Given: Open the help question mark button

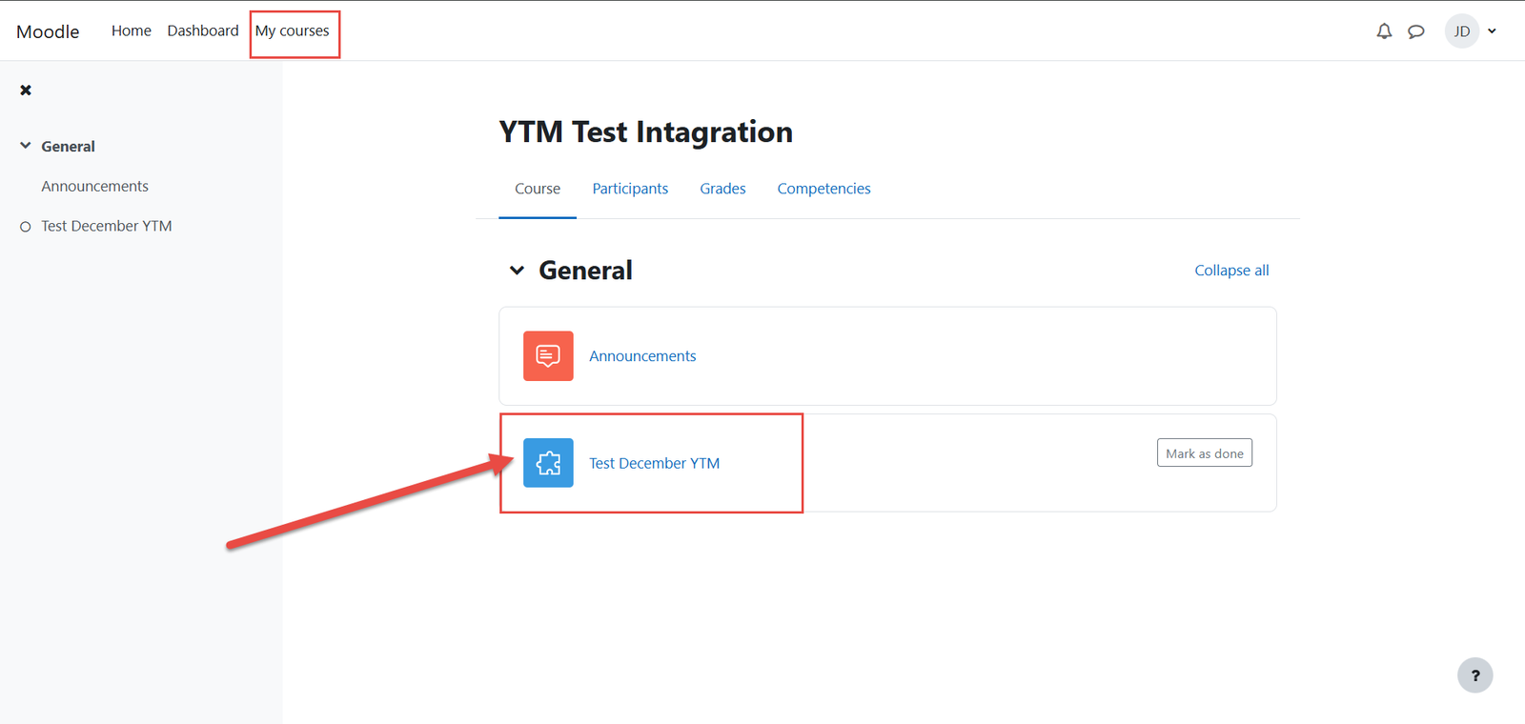Looking at the screenshot, I should coord(1474,675).
